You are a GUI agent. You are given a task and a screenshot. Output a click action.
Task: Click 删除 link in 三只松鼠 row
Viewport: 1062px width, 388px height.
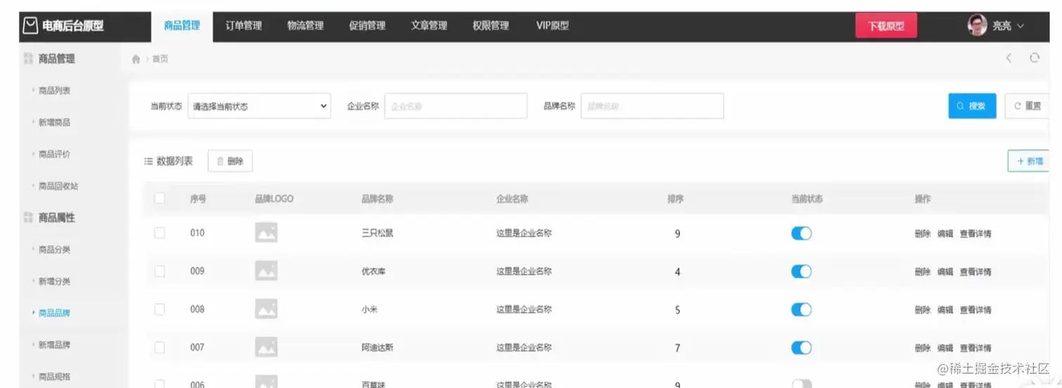click(923, 234)
